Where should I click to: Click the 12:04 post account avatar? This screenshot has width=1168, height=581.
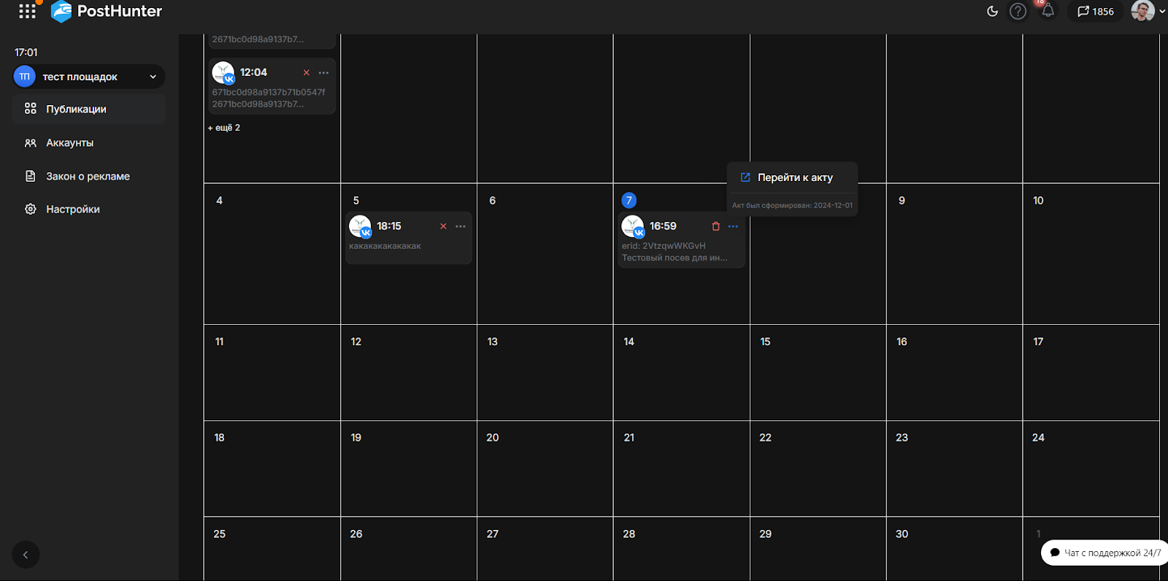pos(223,72)
